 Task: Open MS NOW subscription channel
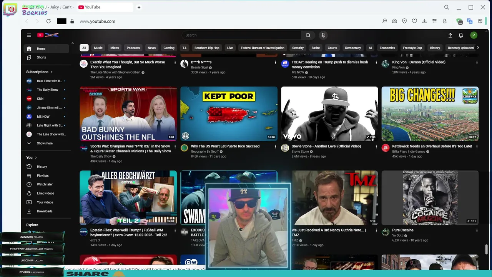tap(43, 117)
